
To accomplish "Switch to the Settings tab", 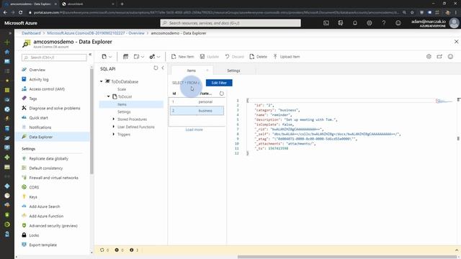I will tap(233, 71).
